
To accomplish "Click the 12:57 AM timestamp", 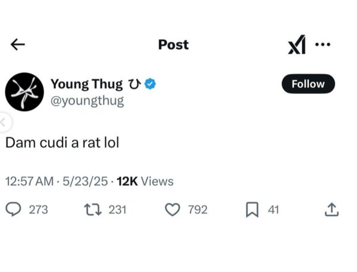I will 30,181.
